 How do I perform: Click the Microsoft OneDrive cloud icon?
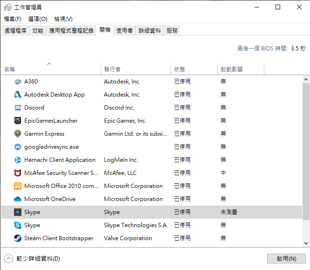click(18, 199)
